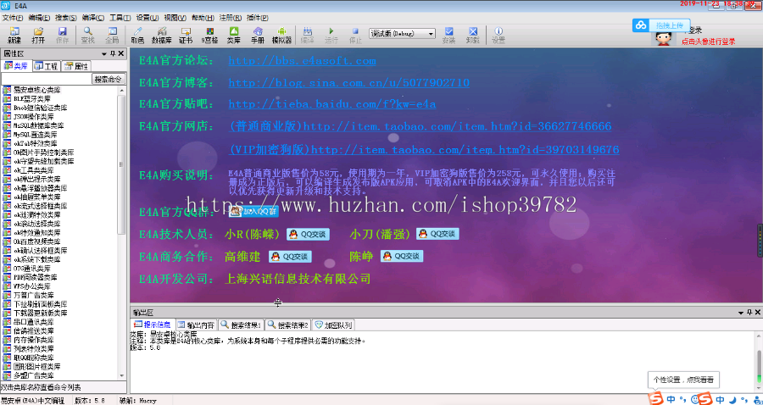Open the 9宫格 nine-grid tool
This screenshot has height=405, width=763.
[209, 35]
